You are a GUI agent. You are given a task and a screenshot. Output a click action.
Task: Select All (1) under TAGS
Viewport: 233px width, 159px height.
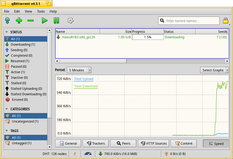click(x=26, y=138)
